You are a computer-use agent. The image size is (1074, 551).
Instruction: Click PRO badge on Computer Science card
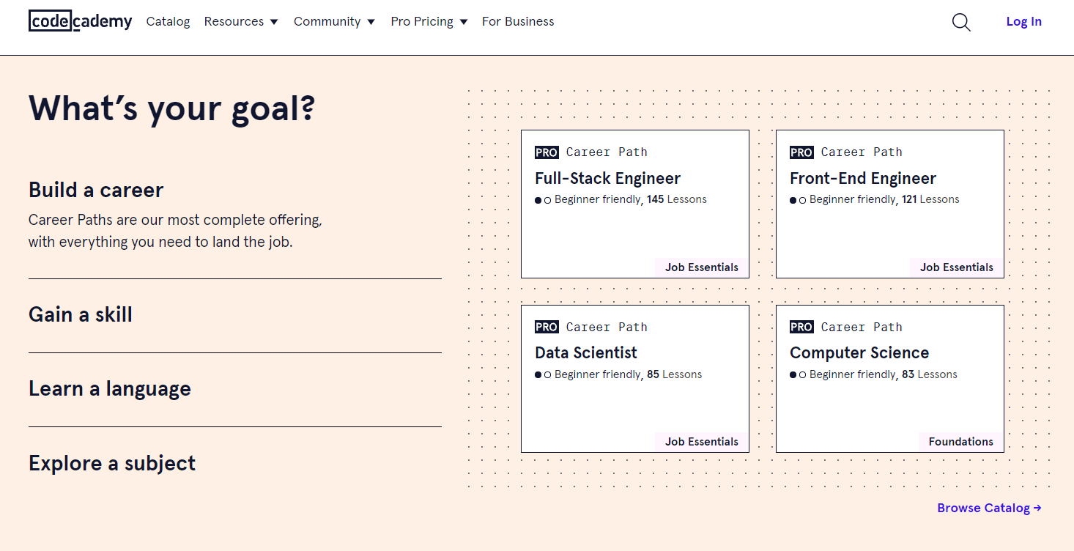click(801, 327)
